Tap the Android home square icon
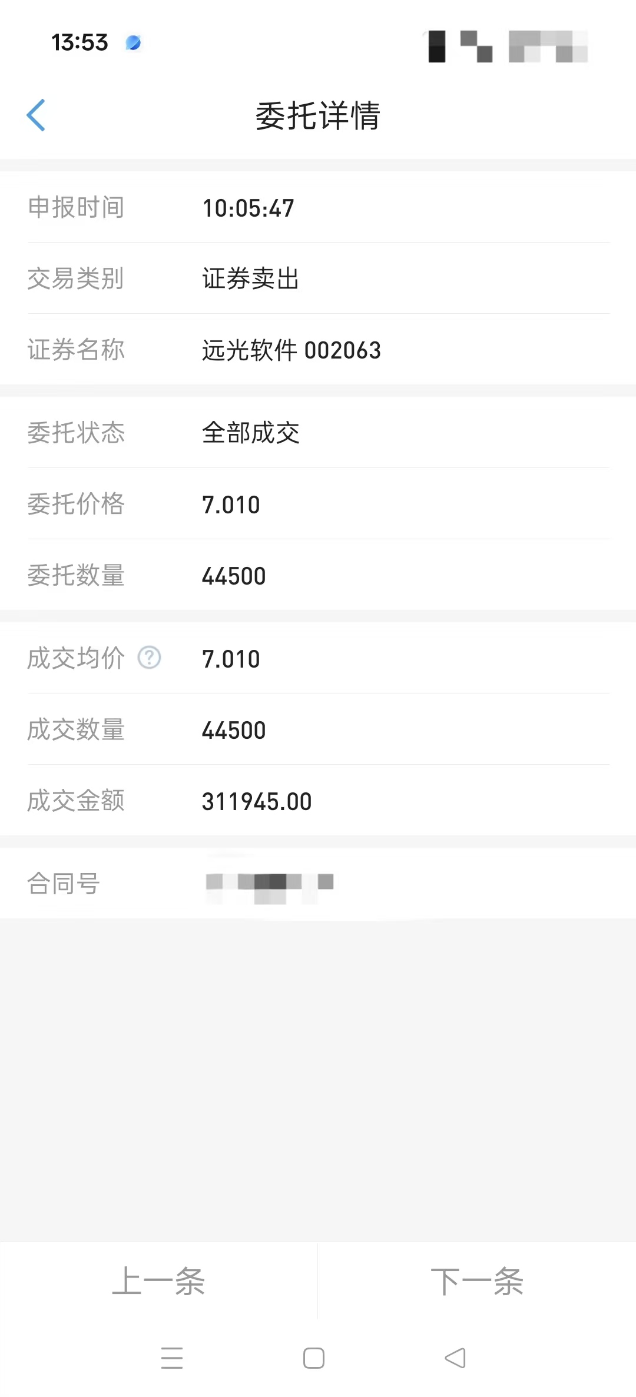 pos(313,1358)
